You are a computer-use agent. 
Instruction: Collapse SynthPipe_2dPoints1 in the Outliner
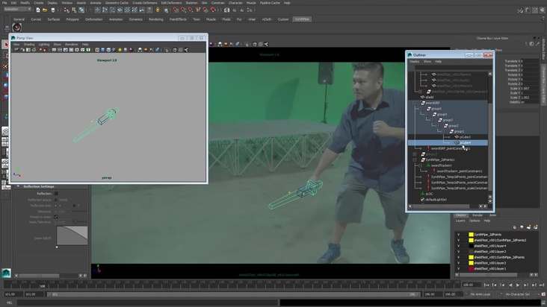coord(415,160)
